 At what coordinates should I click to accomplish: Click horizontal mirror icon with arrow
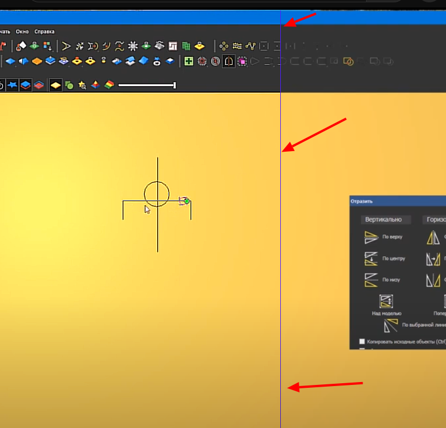click(433, 259)
